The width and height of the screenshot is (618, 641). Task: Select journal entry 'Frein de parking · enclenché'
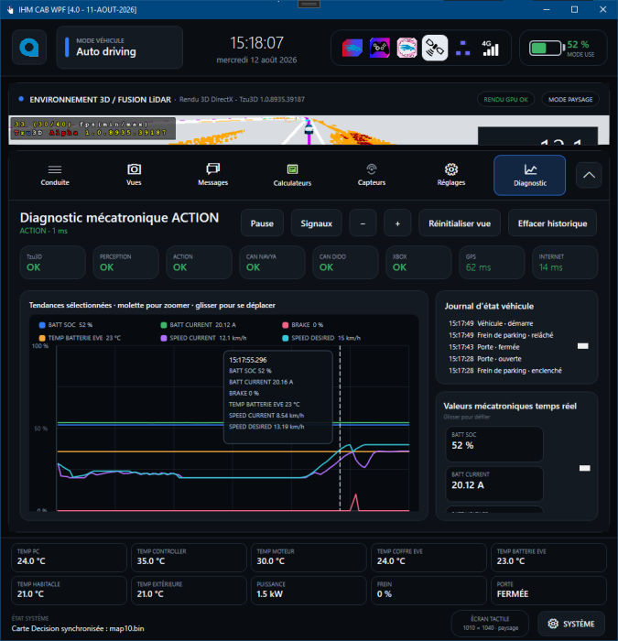[x=505, y=371]
